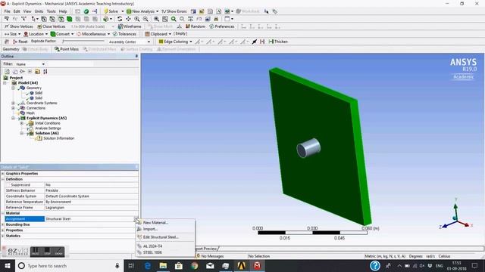Screen dimensions: 485x272
Task: Open the Filter Name combo box
Action: click(x=30, y=64)
